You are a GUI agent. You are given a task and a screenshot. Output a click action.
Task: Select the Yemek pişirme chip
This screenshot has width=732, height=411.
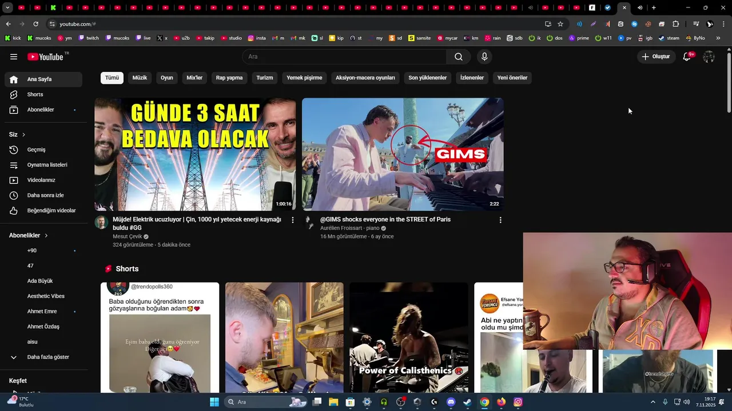304,78
